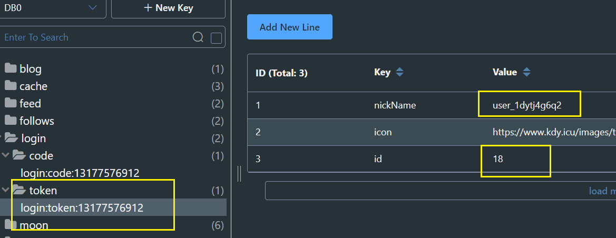Click the nickName row value user_1dytj4g6q2
The width and height of the screenshot is (616, 238).
coord(527,105)
